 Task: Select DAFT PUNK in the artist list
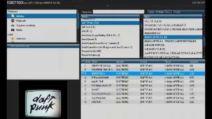point(110,23)
